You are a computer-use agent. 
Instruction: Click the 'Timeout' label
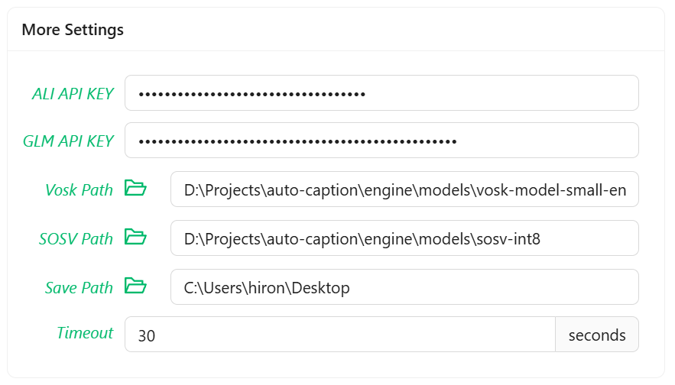[x=85, y=333]
